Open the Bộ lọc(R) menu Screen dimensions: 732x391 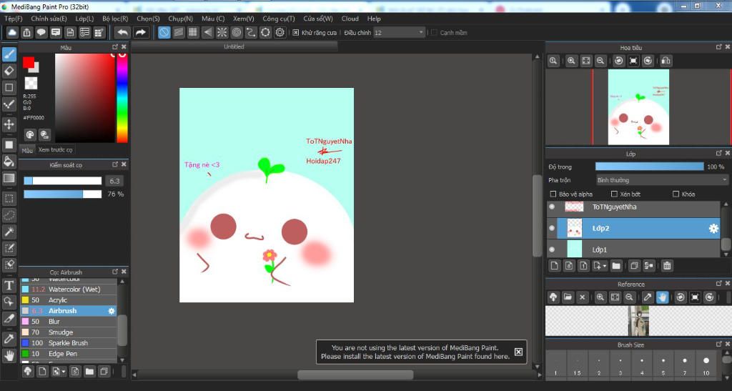tap(115, 19)
